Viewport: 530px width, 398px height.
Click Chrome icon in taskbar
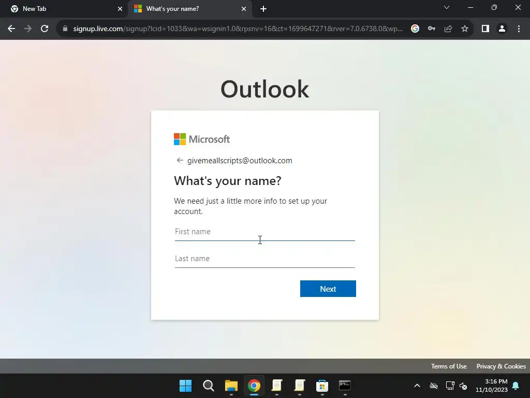[254, 386]
